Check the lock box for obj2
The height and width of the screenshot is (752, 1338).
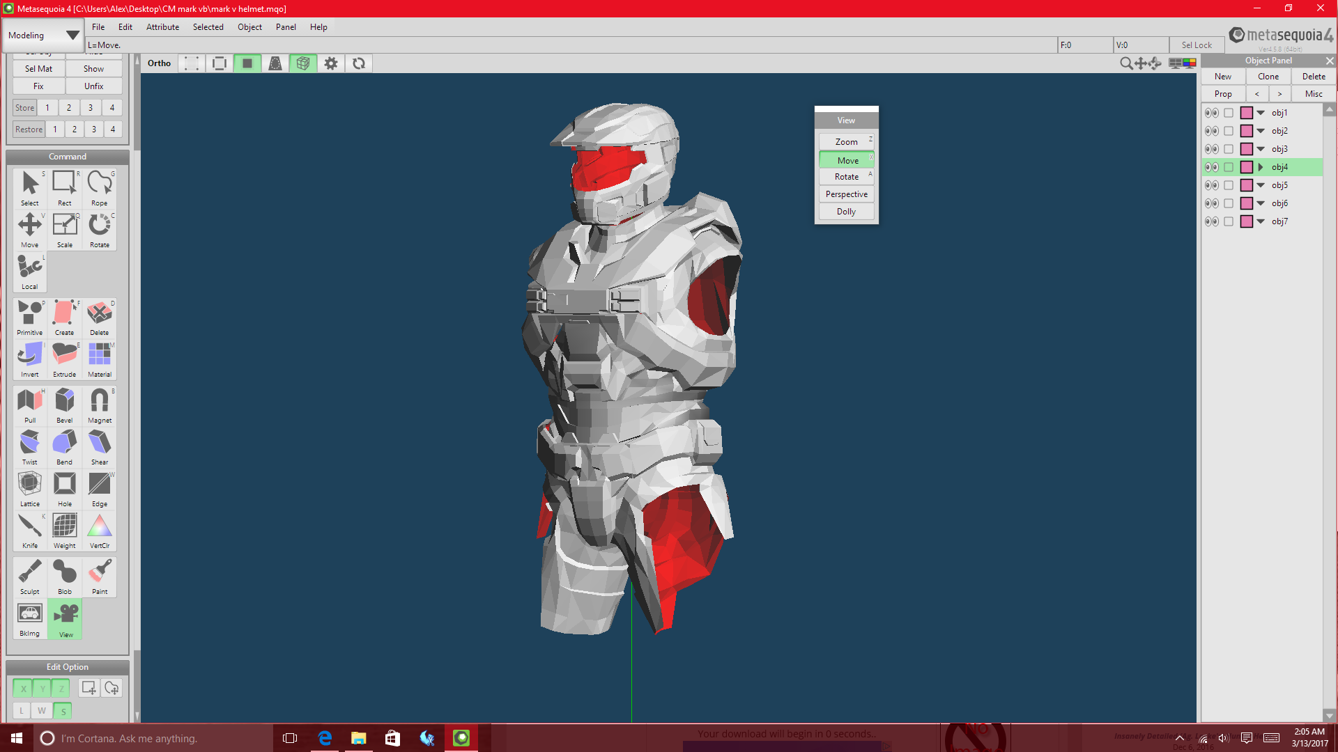tap(1229, 131)
